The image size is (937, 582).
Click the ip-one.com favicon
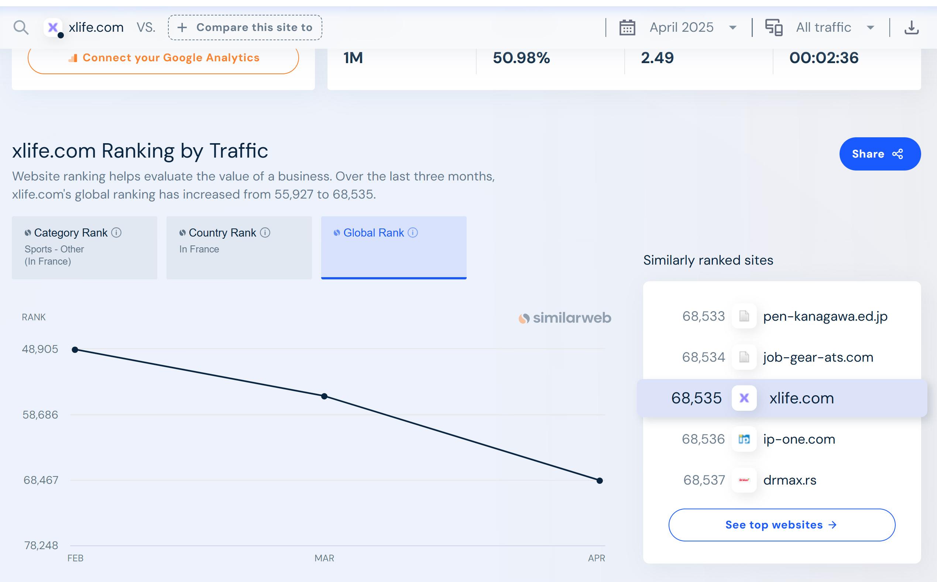(x=744, y=439)
